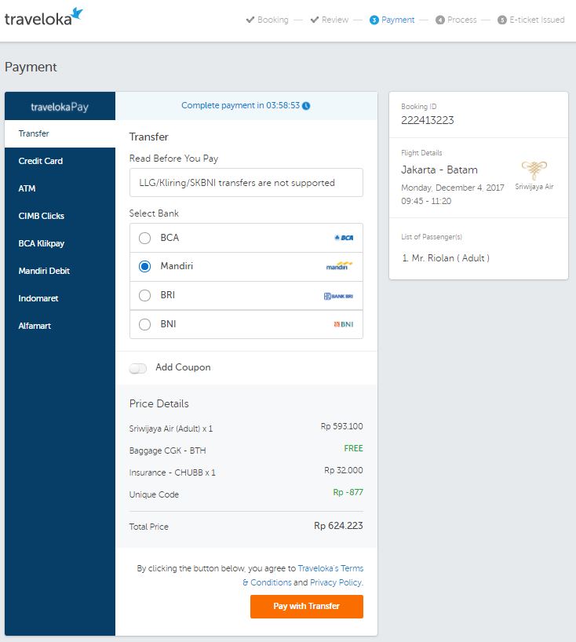Click the Price Details heading
Viewport: 576px width, 642px height.
pos(159,404)
